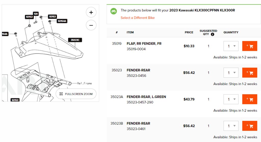The height and width of the screenshot is (142, 261).
Task: Select part label 35023C on diagram
Action: coord(75,40)
